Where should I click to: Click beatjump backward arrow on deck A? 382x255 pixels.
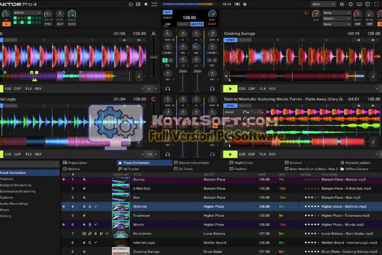[x=125, y=40]
